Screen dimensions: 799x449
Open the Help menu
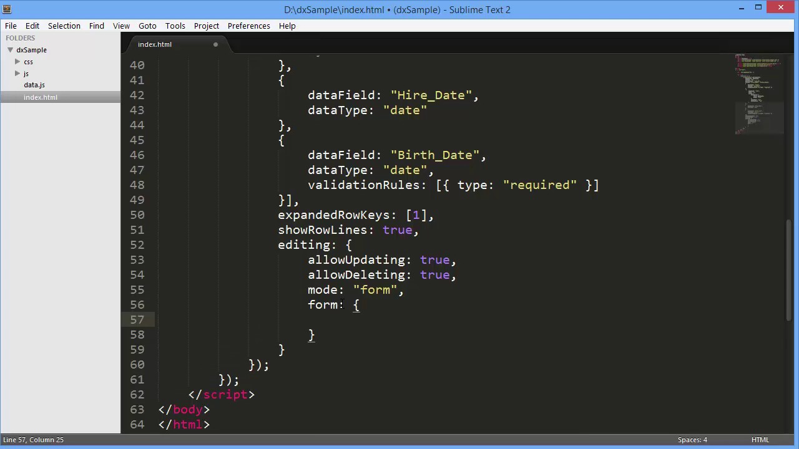tap(287, 26)
